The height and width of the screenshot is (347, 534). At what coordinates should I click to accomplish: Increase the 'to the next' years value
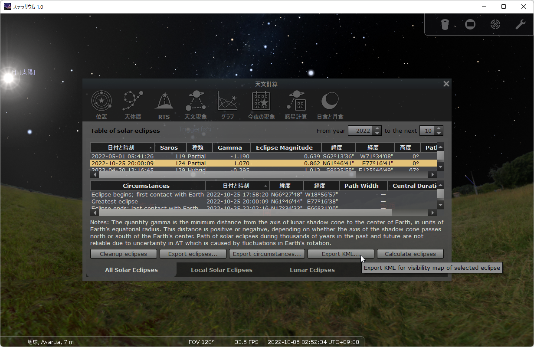439,128
